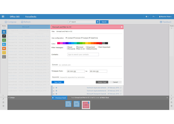
Task: Click the Collape toggle in bottom bar
Action: [x=11, y=98]
